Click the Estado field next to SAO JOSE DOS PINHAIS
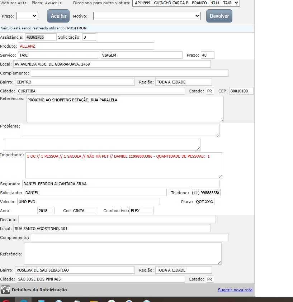This screenshot has height=302, width=293. tap(210, 279)
